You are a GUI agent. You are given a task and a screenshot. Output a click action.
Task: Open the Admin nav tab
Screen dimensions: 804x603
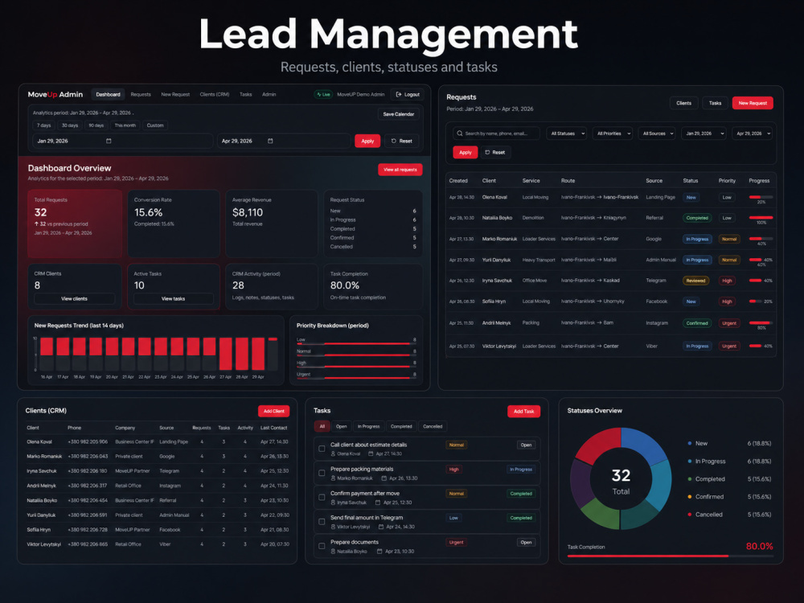pyautogui.click(x=269, y=94)
